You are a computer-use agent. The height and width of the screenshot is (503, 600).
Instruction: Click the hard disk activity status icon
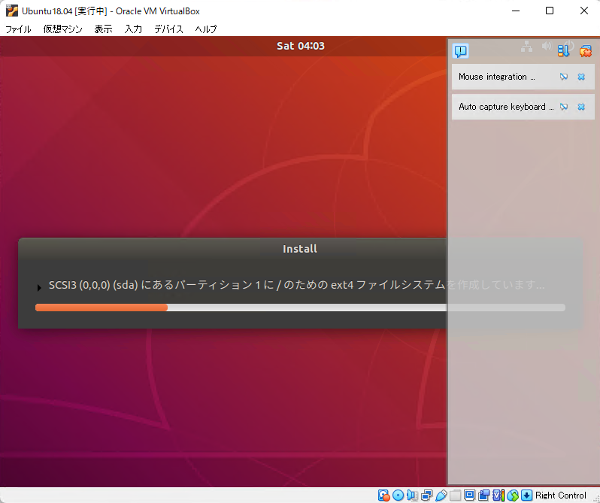coord(383,495)
